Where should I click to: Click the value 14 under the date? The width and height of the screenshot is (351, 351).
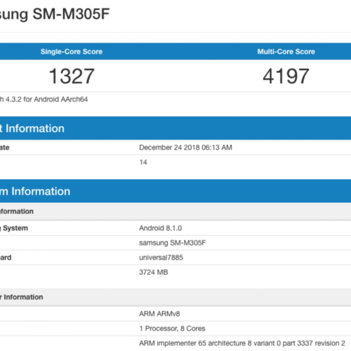(x=143, y=162)
